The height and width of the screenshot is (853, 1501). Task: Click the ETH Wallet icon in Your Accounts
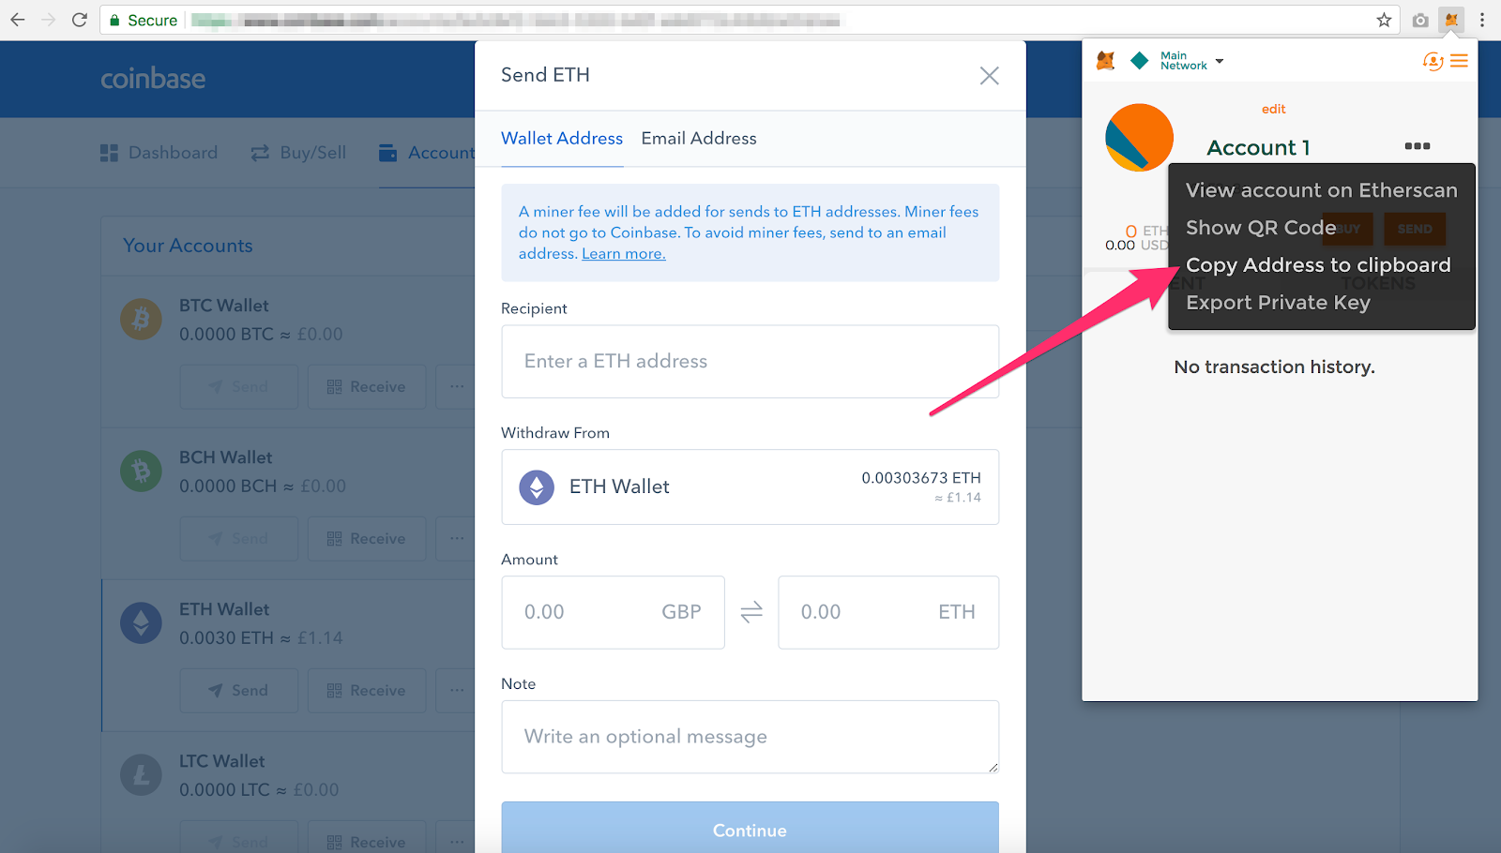pyautogui.click(x=141, y=623)
